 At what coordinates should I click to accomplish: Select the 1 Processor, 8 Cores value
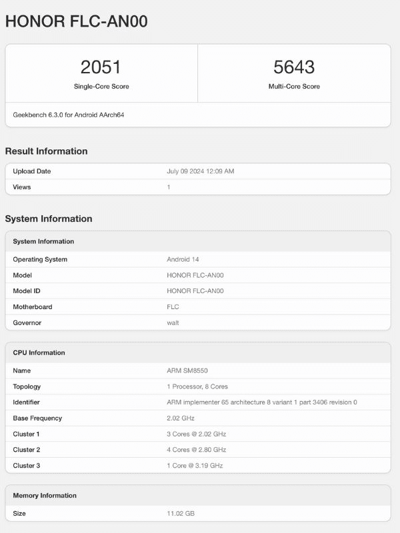[x=197, y=387]
